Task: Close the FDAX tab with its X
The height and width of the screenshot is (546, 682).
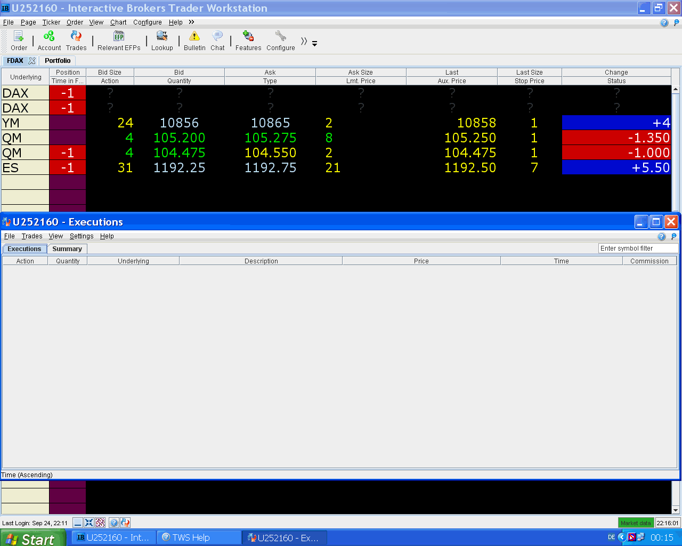Action: coord(32,61)
